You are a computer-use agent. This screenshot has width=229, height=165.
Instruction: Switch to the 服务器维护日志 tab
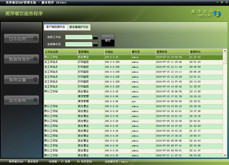pos(79,27)
